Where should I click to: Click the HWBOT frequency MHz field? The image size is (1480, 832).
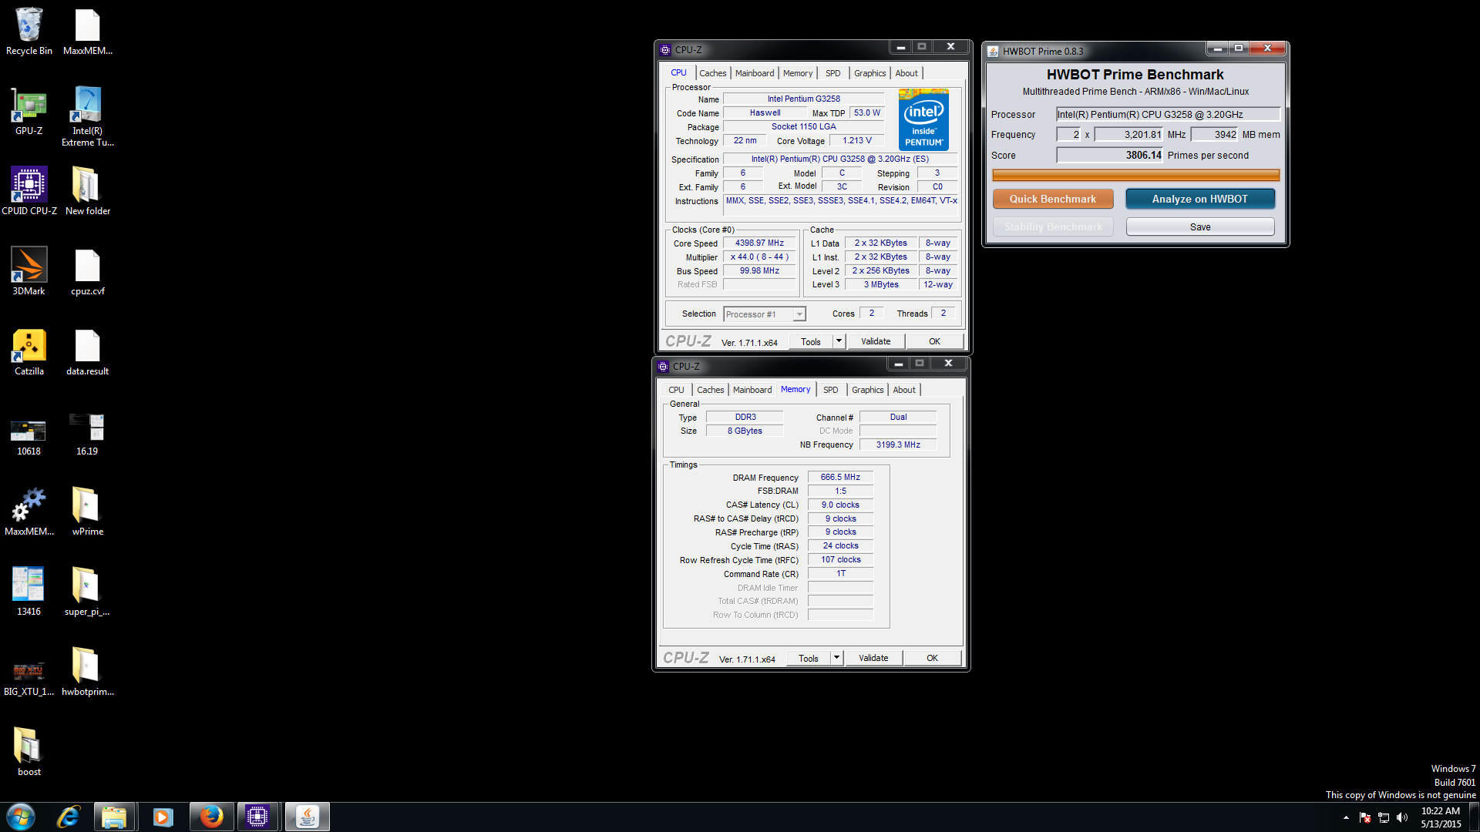click(1129, 134)
